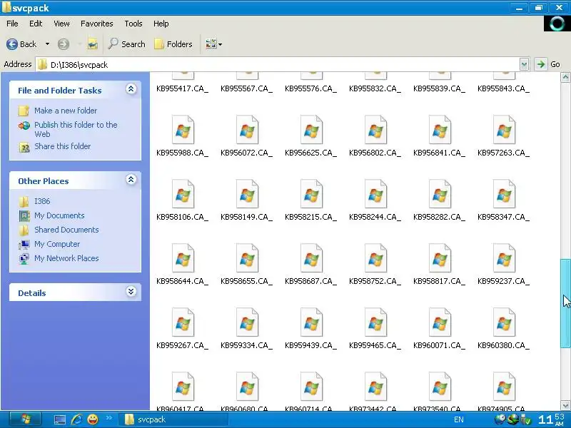Select the KB955988.CA_ file icon
571x428 pixels.
tap(183, 130)
